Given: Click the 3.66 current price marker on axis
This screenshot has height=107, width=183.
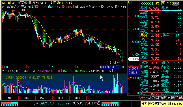Looking at the screenshot, I should coord(133,59).
